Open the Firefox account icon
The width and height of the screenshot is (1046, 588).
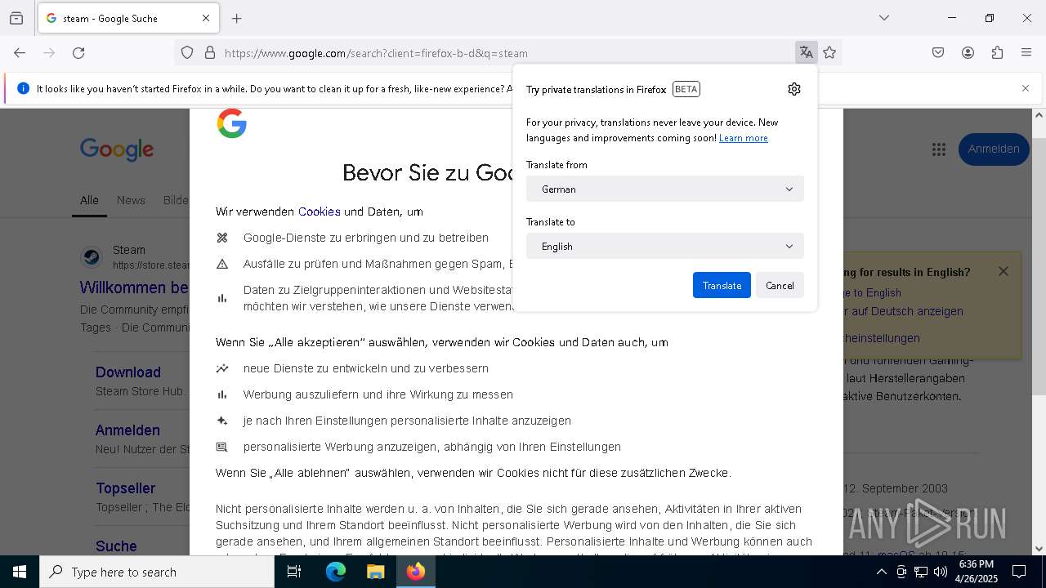click(968, 52)
